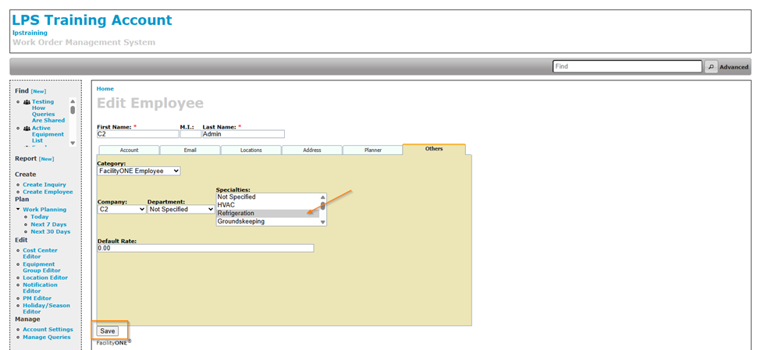
Task: Click the Create Employee link
Action: (48, 192)
